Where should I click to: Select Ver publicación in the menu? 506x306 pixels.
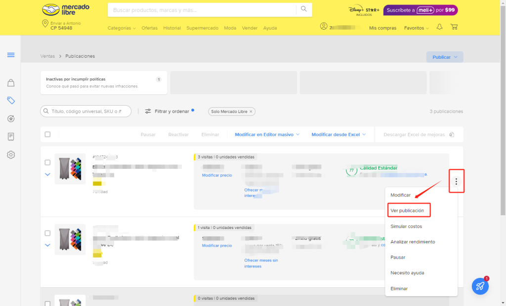[407, 211]
